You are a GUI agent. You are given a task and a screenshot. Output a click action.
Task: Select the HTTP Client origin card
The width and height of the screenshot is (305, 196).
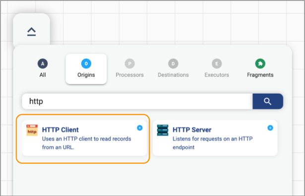pos(84,138)
